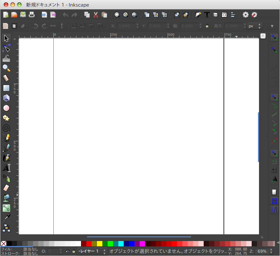Select the Pencil freehand tool
The image size is (280, 256).
[x=6, y=138]
